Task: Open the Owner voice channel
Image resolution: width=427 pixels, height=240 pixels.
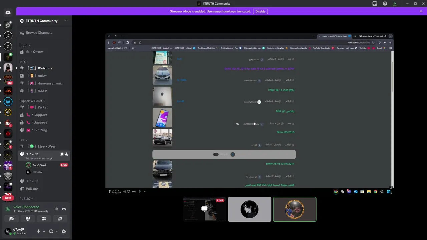Action: click(x=44, y=52)
